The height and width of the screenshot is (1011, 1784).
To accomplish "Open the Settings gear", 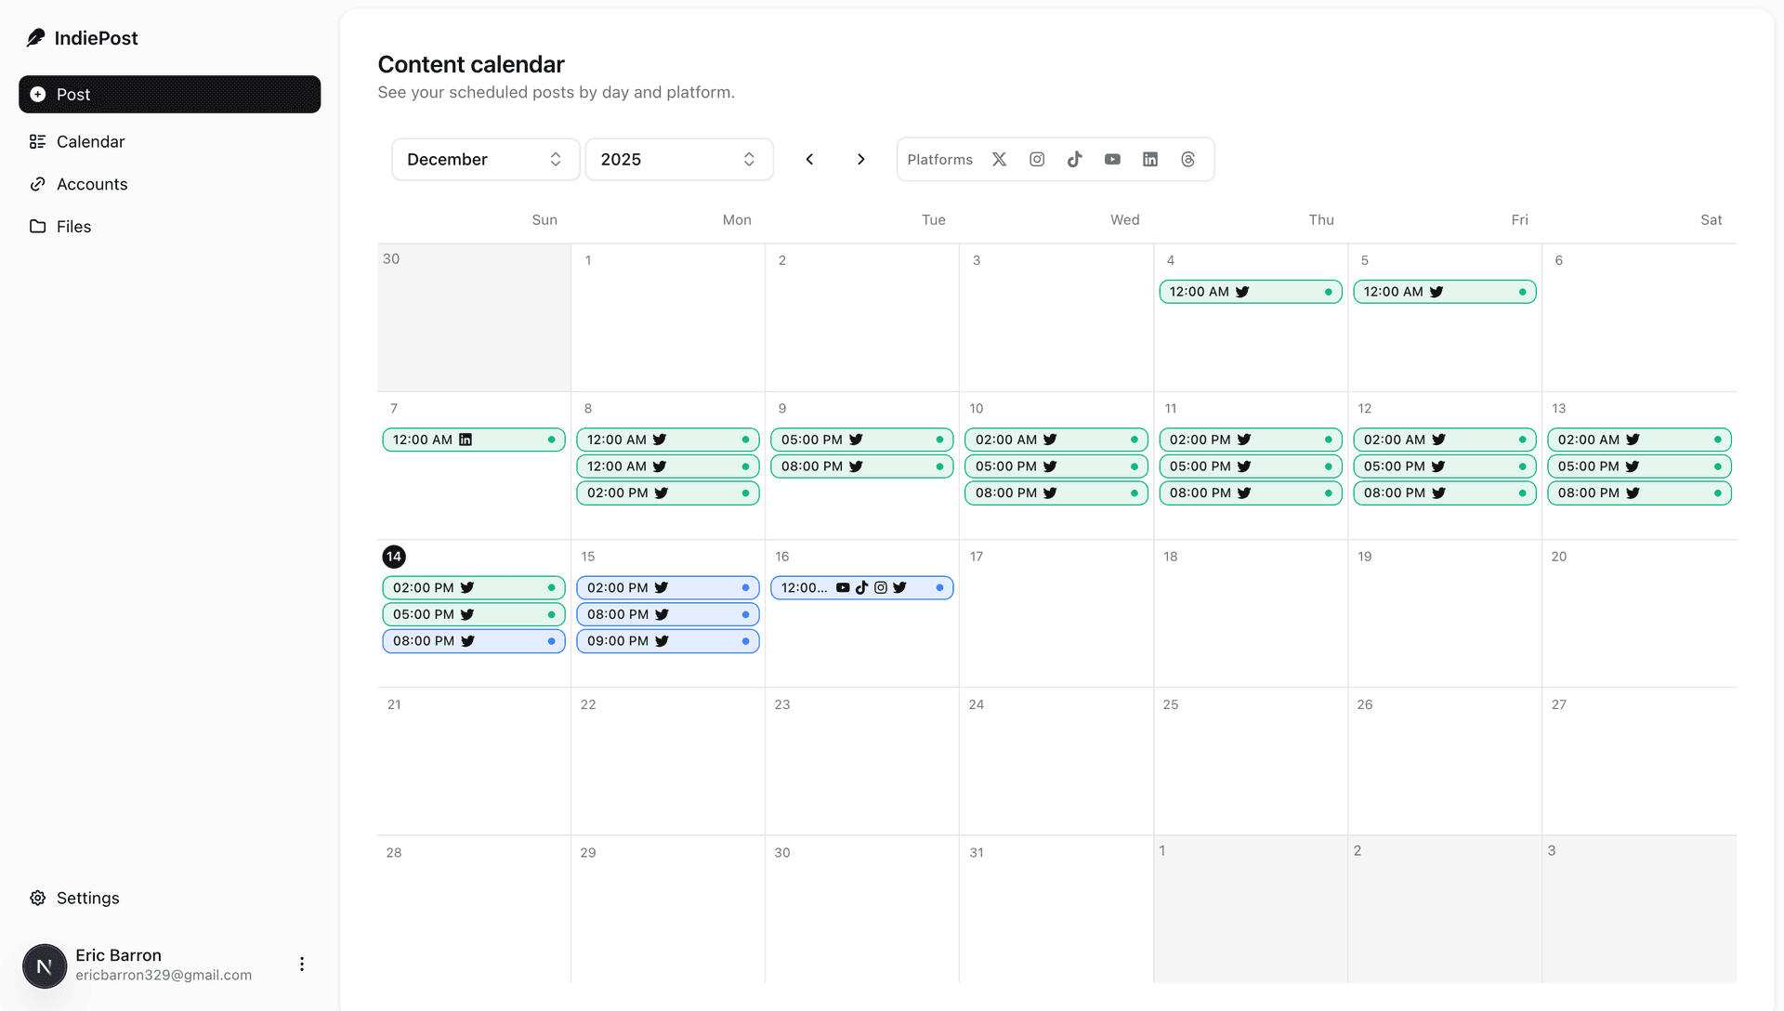I will point(37,898).
